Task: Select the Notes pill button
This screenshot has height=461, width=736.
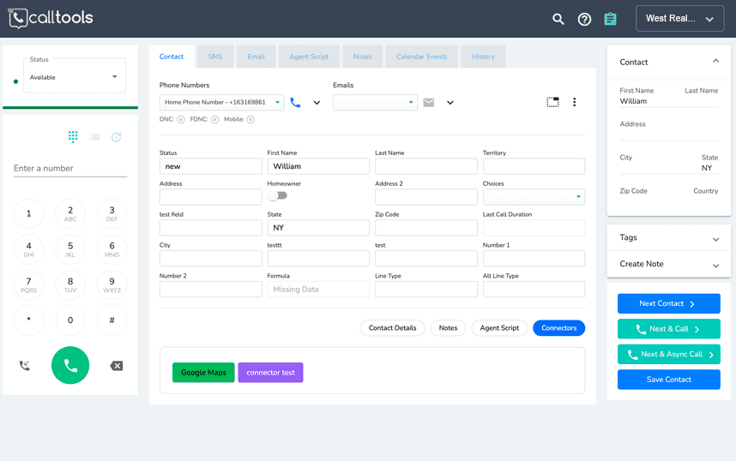Action: [x=449, y=328]
